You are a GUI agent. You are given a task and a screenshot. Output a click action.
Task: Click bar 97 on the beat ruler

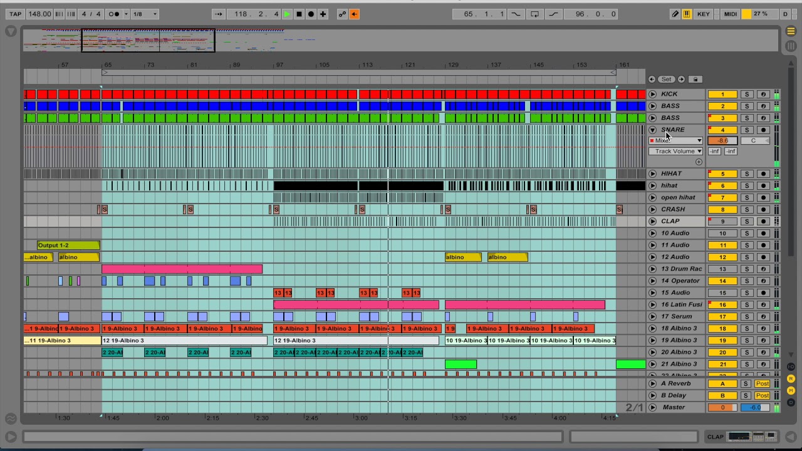point(279,65)
